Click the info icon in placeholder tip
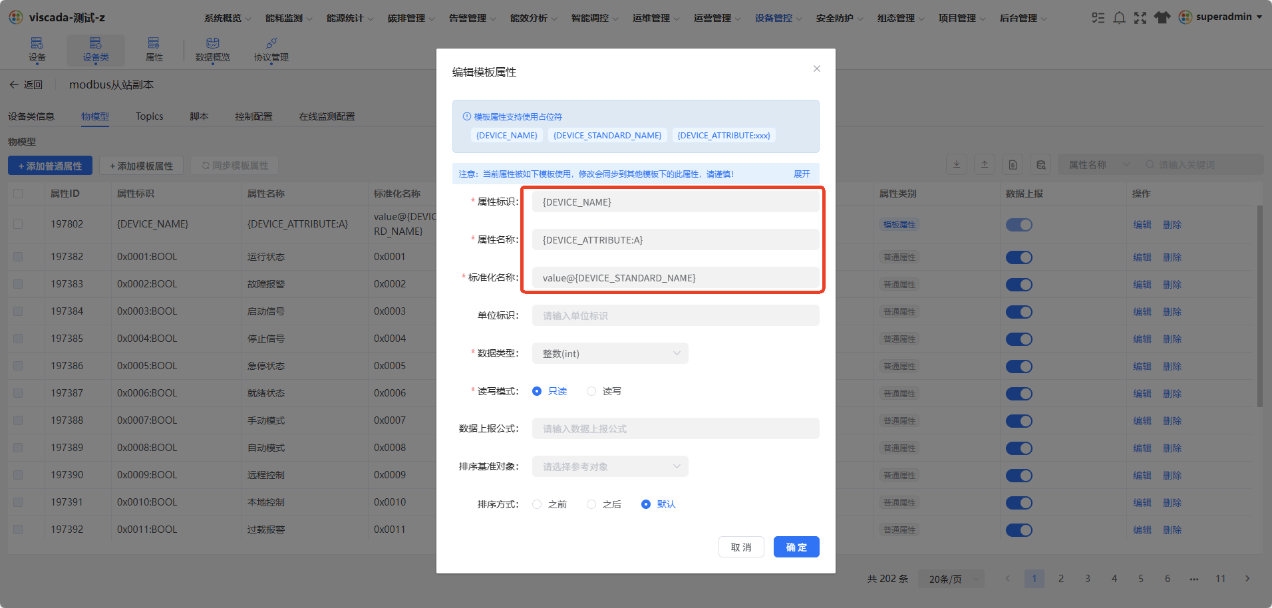The height and width of the screenshot is (608, 1272). tap(466, 116)
